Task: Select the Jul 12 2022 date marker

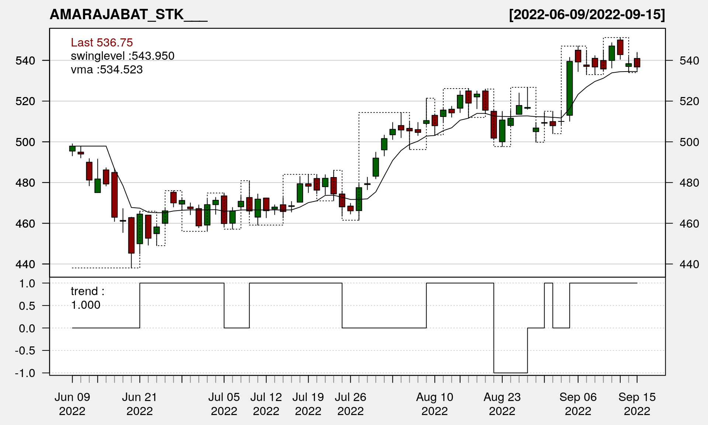Action: tap(266, 404)
